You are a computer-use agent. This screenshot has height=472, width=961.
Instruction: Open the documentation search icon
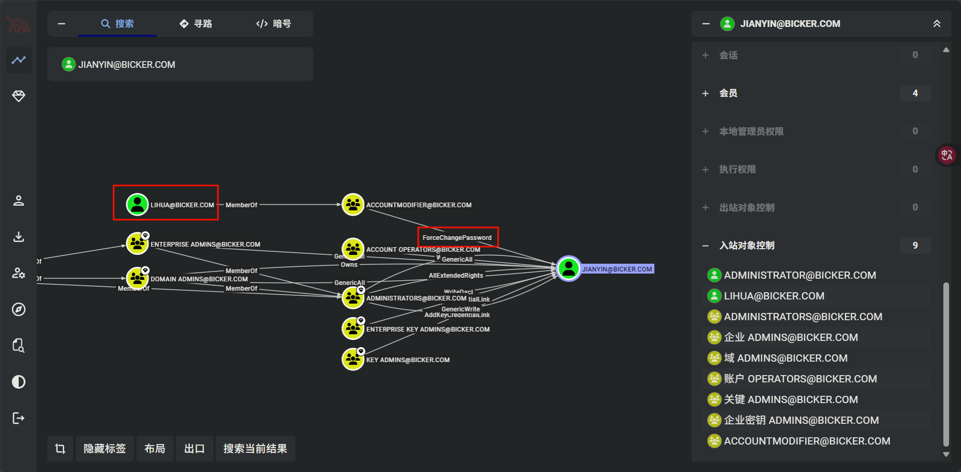[x=19, y=346]
